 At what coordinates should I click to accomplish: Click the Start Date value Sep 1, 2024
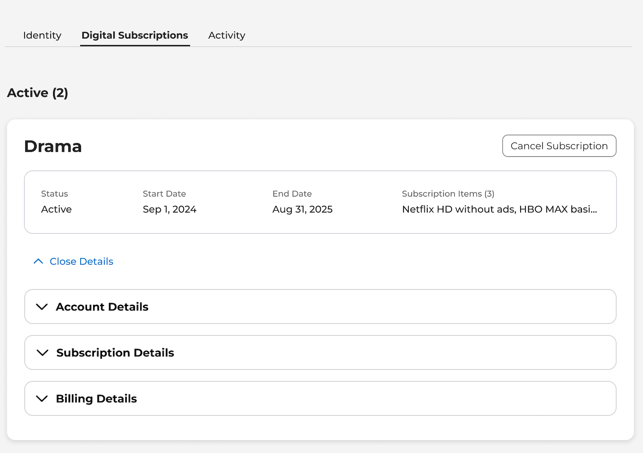point(169,209)
